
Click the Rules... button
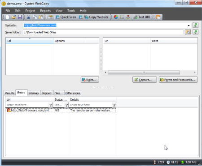[x=90, y=80]
